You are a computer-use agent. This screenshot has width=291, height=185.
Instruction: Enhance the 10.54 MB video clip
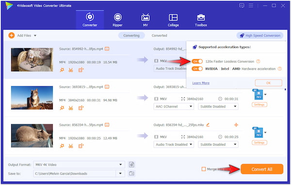(x=81, y=70)
